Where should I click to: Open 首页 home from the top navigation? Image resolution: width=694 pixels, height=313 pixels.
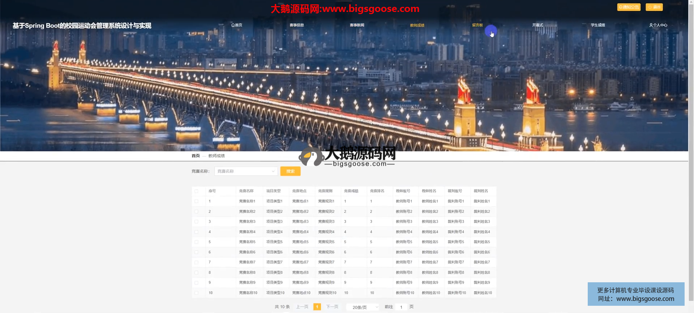click(237, 25)
